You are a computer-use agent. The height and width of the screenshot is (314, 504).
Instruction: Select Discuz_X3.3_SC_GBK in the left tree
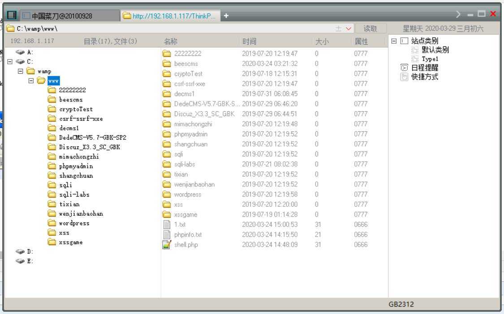point(89,147)
